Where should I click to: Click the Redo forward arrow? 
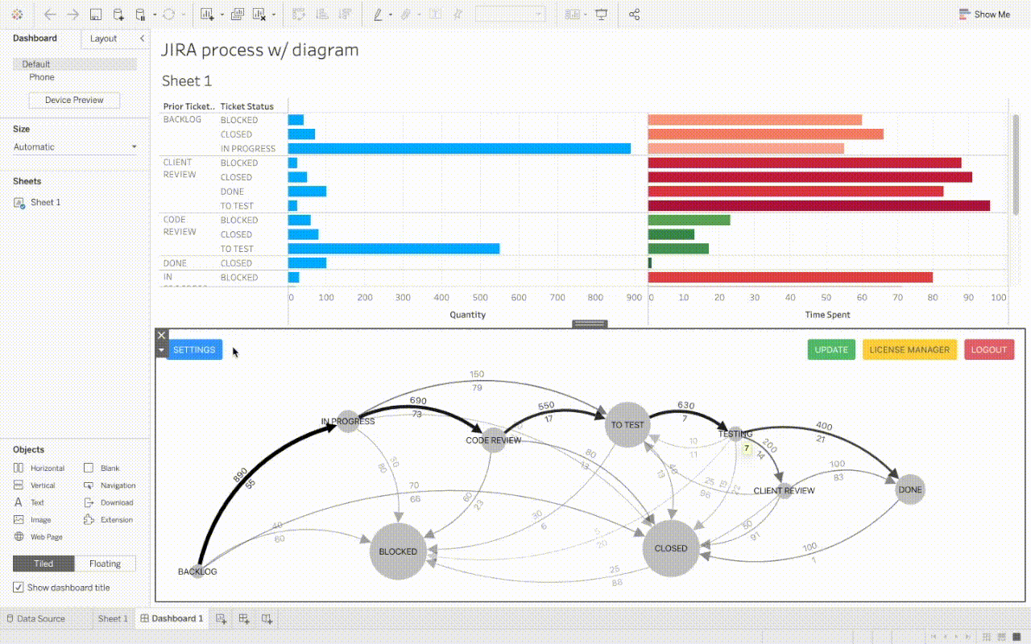[x=72, y=14]
